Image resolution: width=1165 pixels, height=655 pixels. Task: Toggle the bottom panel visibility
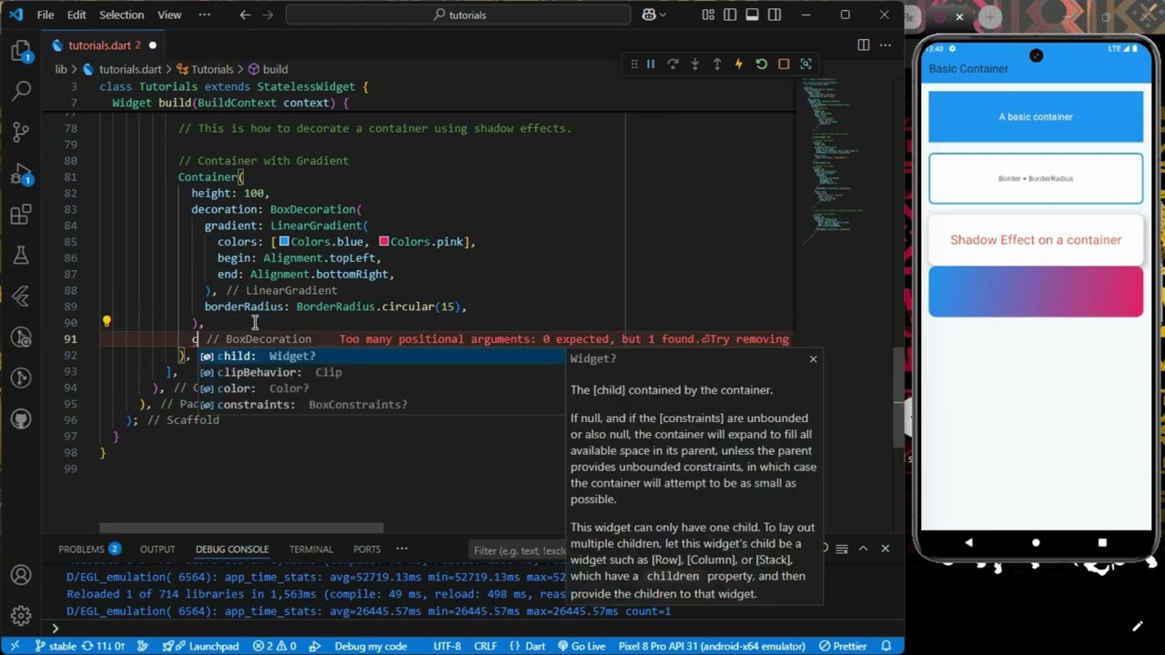(x=752, y=15)
